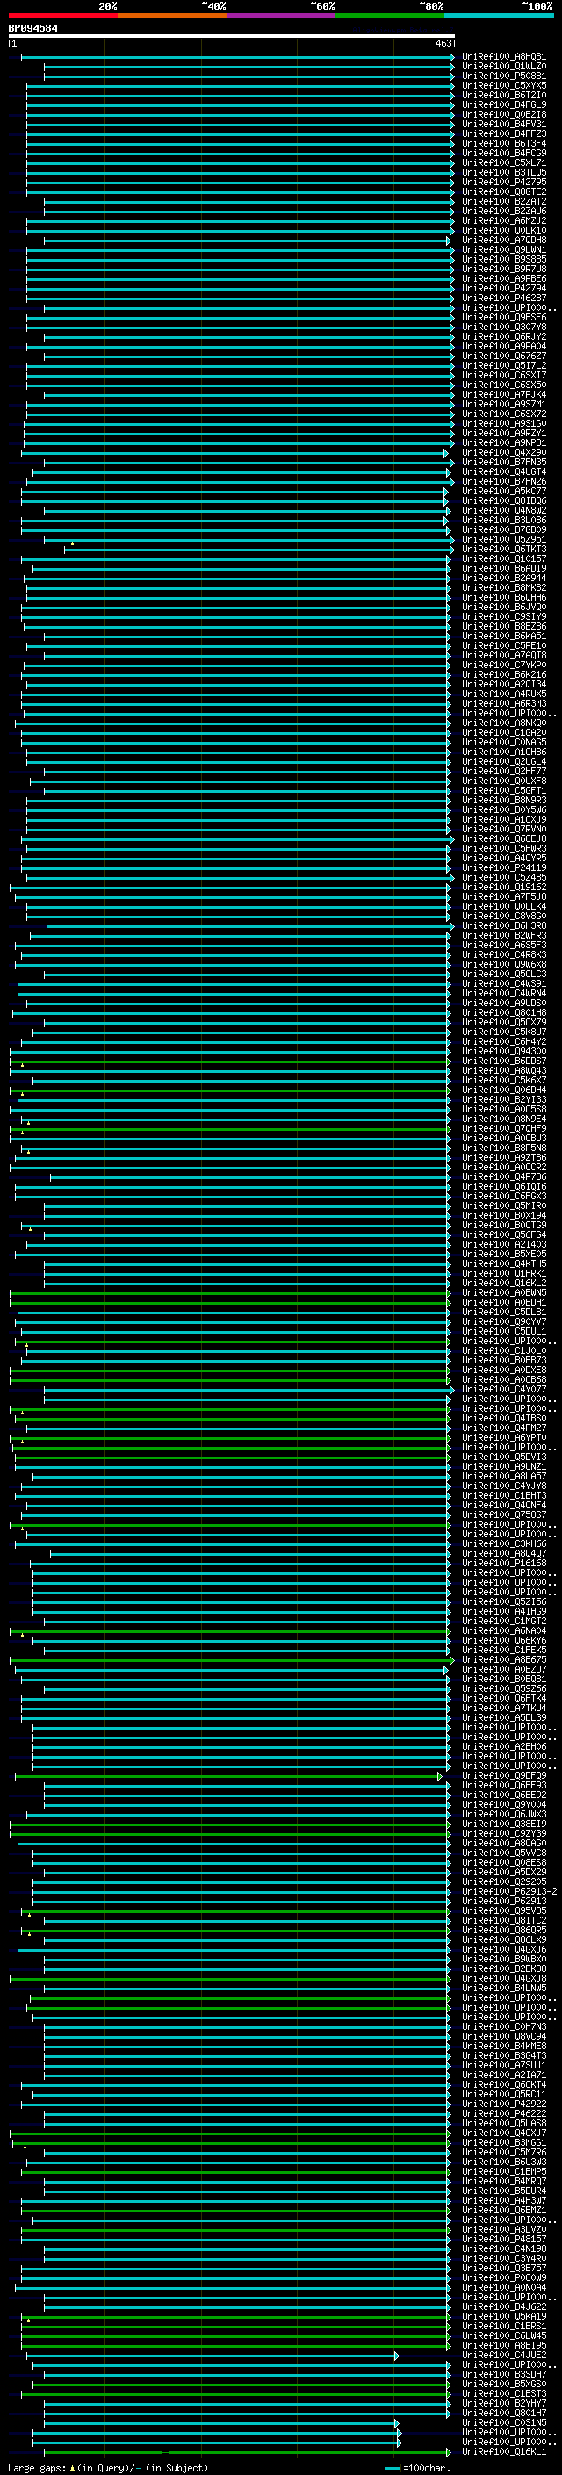The width and height of the screenshot is (562, 2475).
Task: Click the green arrowhead on the A8E675 row
Action: [451, 1660]
